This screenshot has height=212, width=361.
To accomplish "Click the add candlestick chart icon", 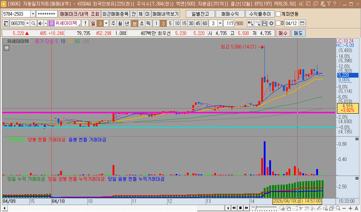I will [251, 23].
